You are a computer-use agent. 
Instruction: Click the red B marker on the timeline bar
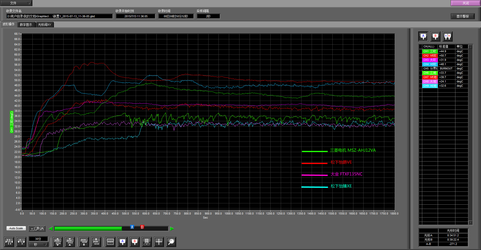pyautogui.click(x=142, y=227)
